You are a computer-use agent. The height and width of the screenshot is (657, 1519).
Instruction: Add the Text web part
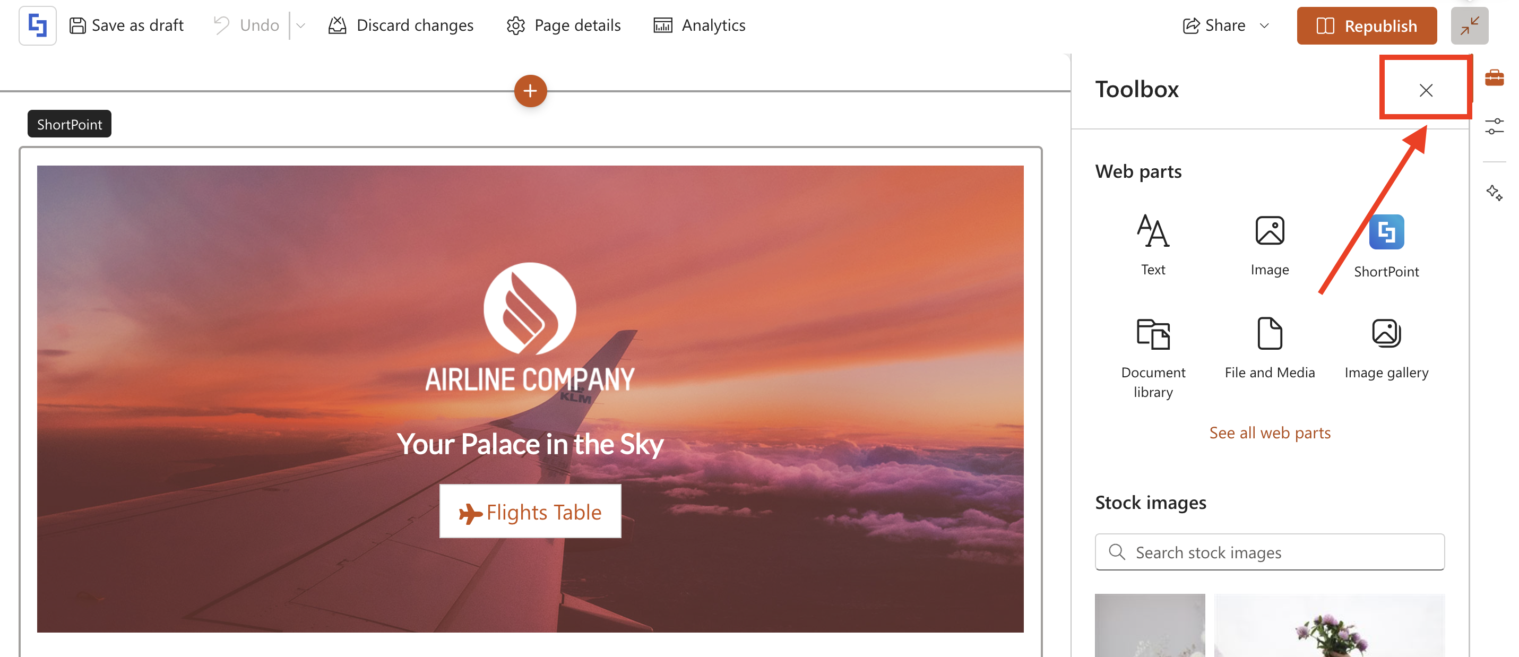coord(1153,245)
